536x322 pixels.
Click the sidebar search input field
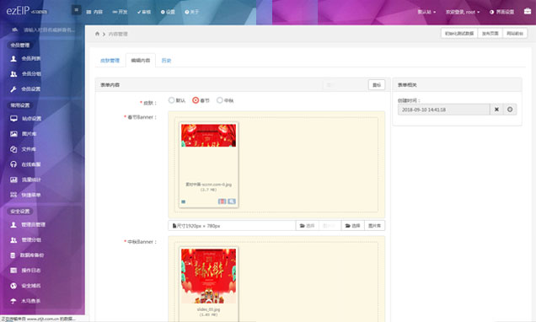49,30
